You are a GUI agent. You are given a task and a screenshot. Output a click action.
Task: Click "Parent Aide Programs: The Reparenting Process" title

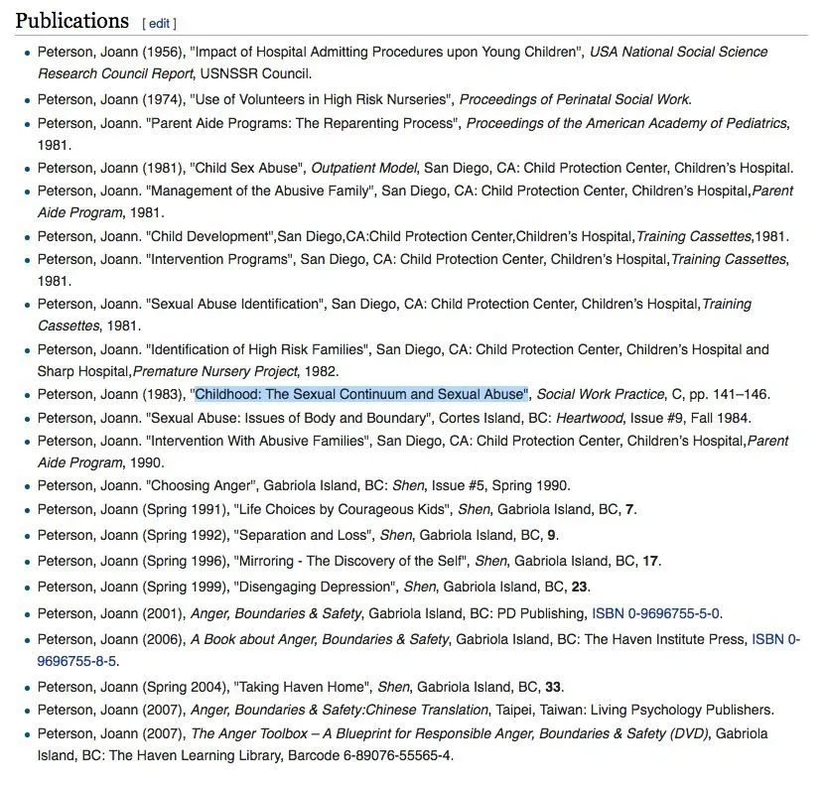point(303,123)
